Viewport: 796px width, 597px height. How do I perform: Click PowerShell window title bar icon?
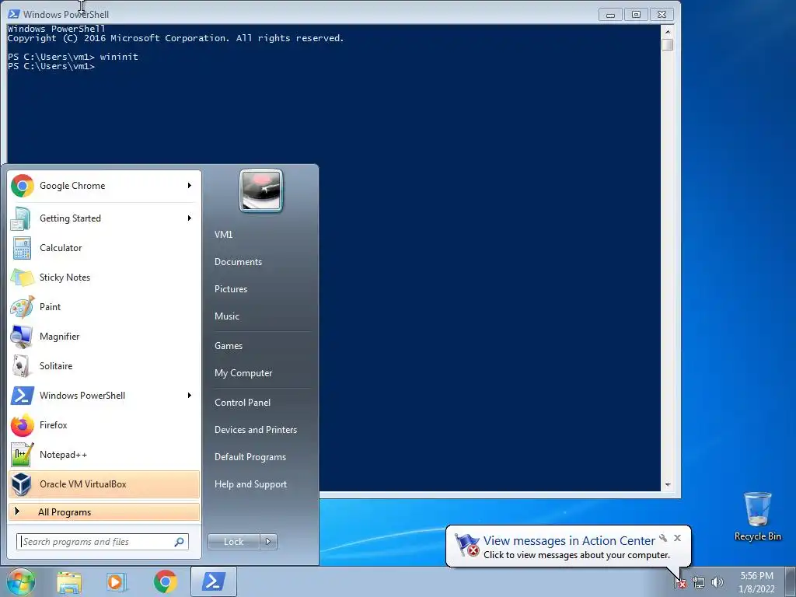click(x=14, y=14)
